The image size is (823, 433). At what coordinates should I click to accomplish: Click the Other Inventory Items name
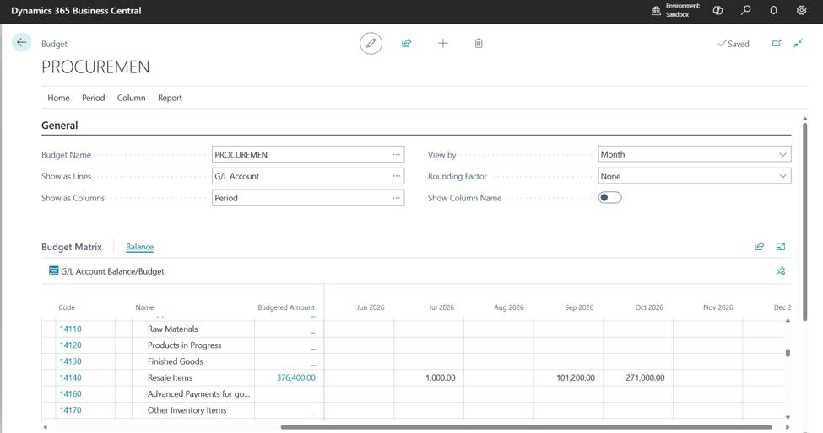tap(187, 410)
